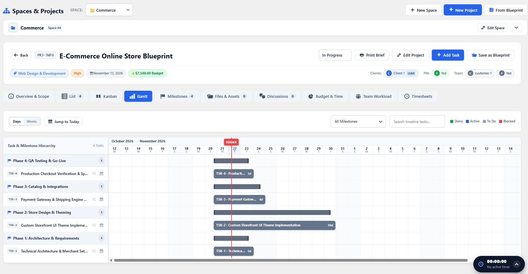Click the shuffle dependency icon for TSK-1

(94, 251)
